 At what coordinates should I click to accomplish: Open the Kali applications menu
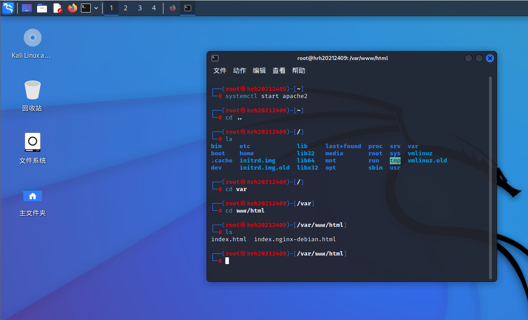(x=8, y=8)
